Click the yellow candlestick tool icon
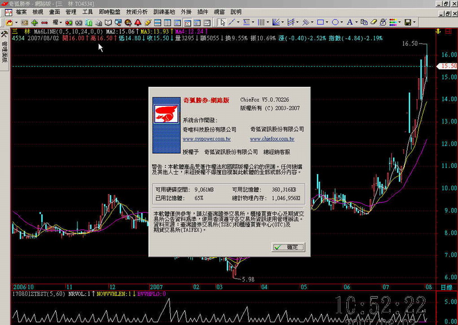 (x=148, y=22)
